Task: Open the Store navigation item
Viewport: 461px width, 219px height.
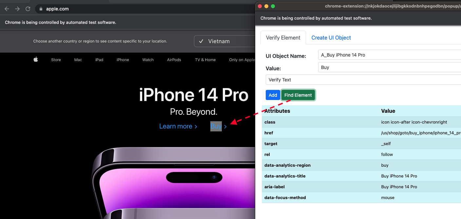Action: click(x=56, y=60)
